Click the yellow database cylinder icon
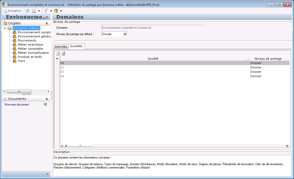This screenshot has height=179, width=294. pos(56,11)
